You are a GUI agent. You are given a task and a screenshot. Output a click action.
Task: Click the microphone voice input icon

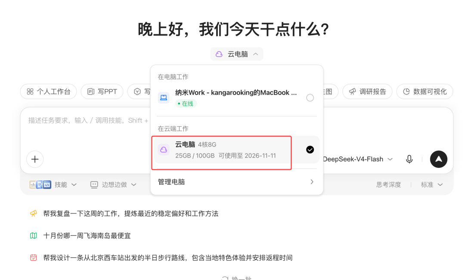409,159
